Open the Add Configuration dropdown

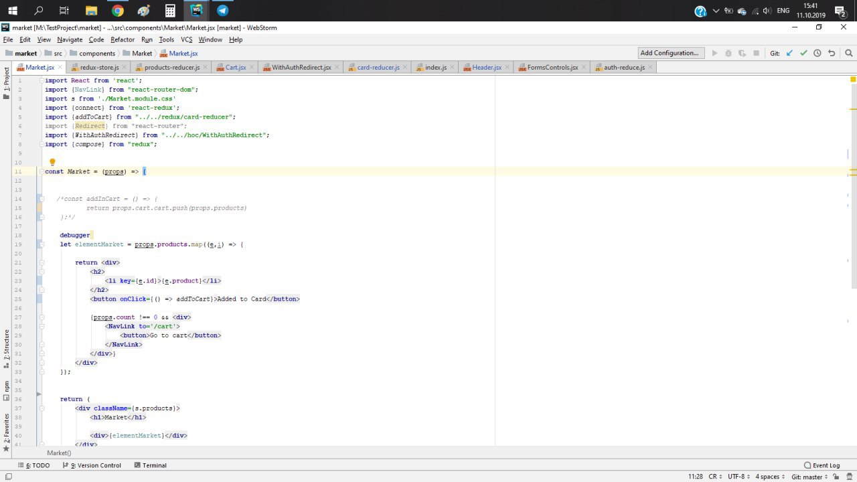(x=670, y=53)
